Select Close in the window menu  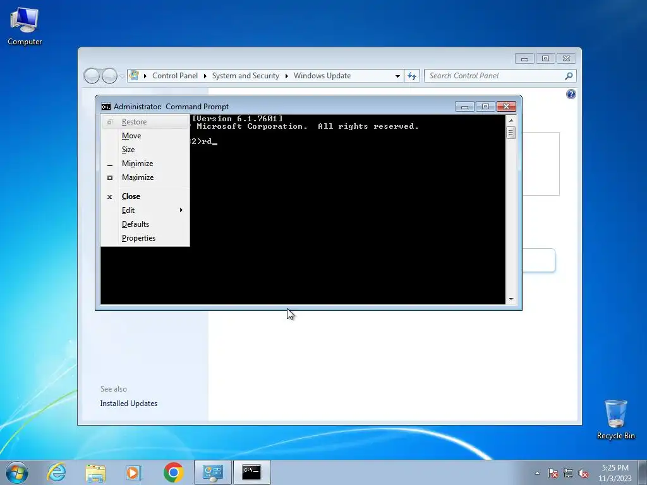point(145,196)
